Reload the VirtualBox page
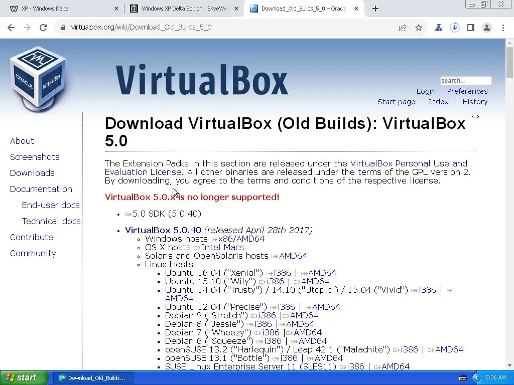514x385 pixels. tap(43, 28)
